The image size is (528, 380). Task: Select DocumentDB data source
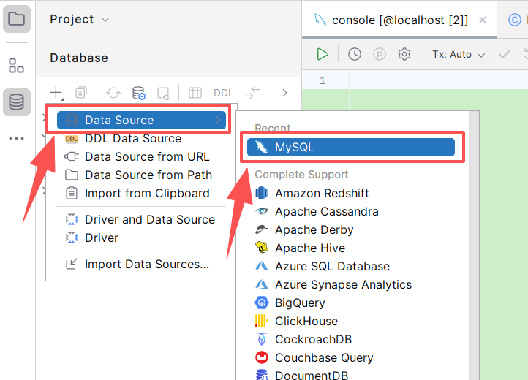coord(351,374)
